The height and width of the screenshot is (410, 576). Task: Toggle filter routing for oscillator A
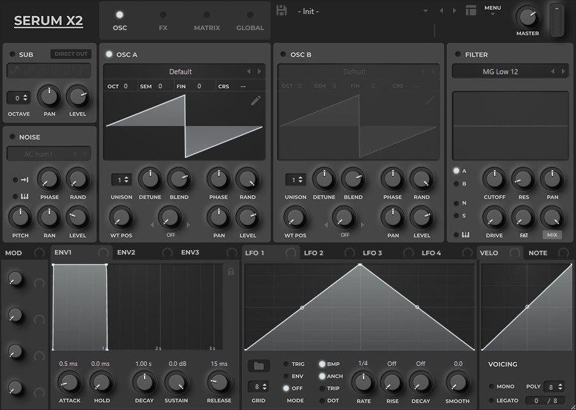click(x=456, y=171)
